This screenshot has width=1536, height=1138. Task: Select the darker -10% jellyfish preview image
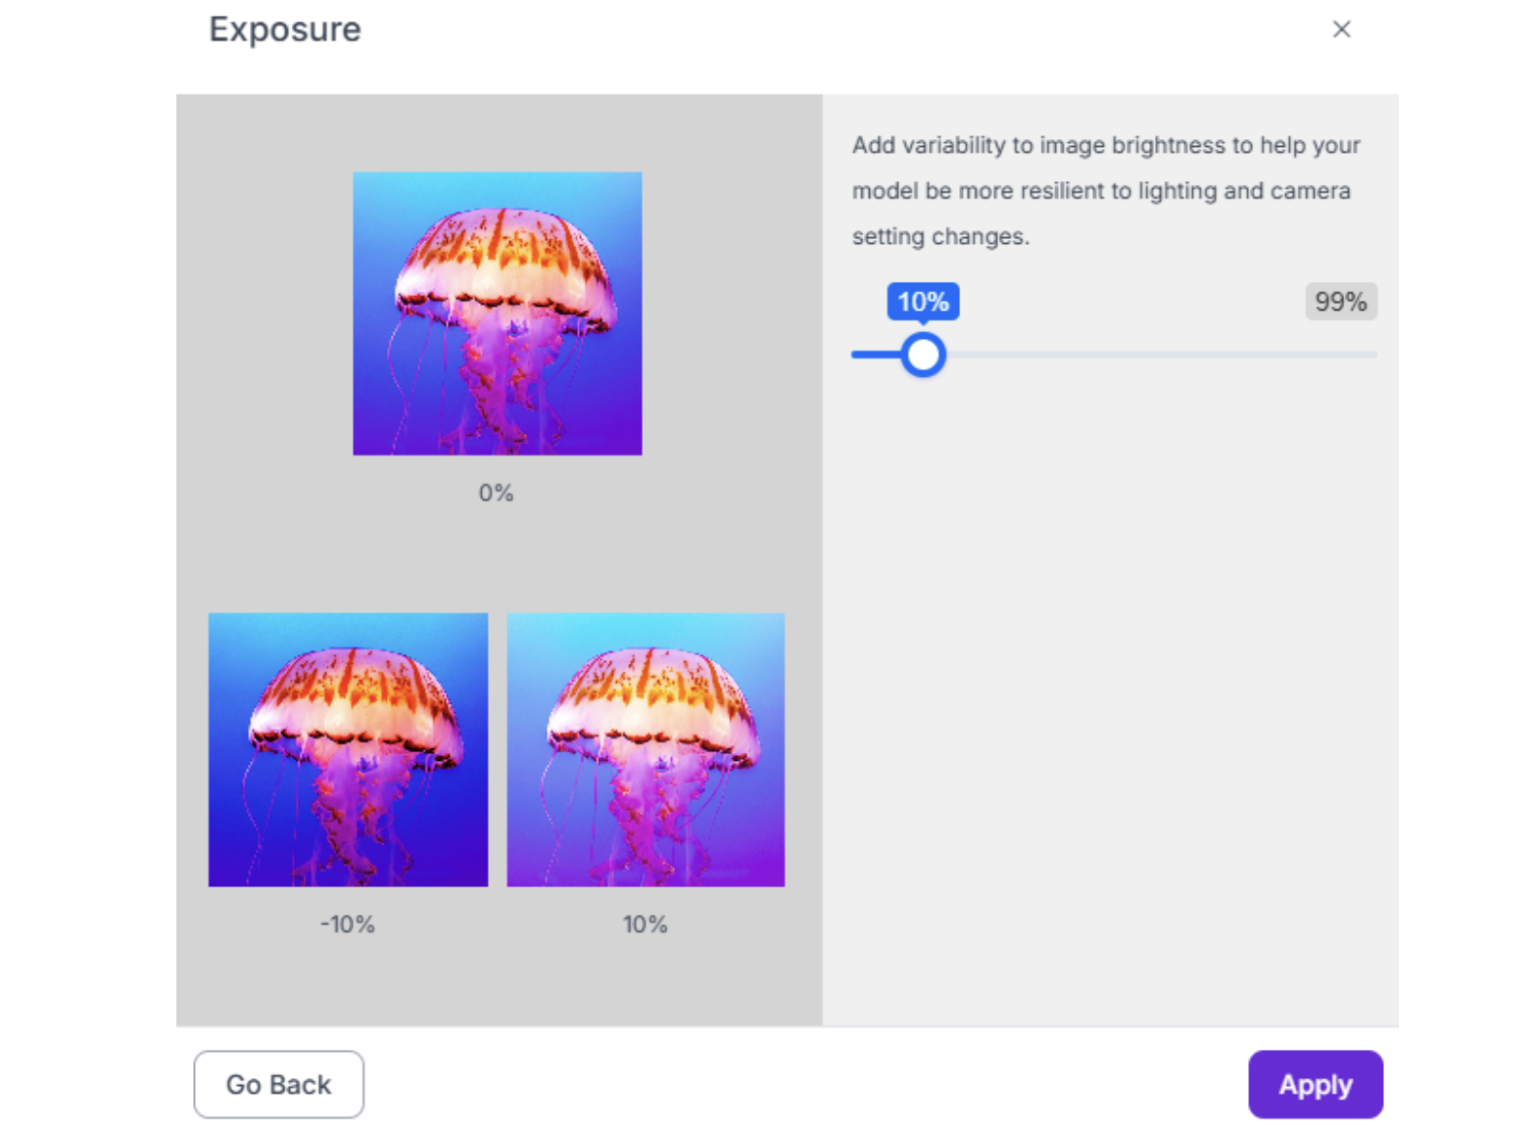coord(348,749)
